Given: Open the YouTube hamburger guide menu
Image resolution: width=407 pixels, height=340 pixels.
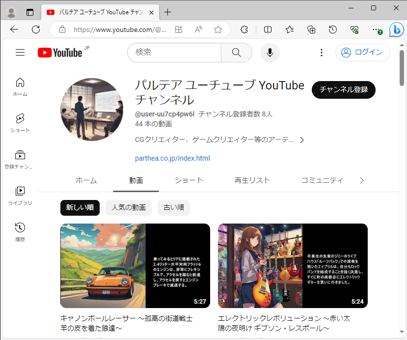Looking at the screenshot, I should click(20, 53).
